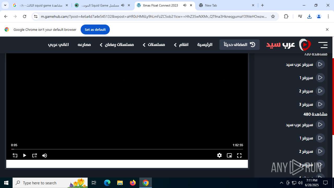Go back to previous page

(6, 16)
